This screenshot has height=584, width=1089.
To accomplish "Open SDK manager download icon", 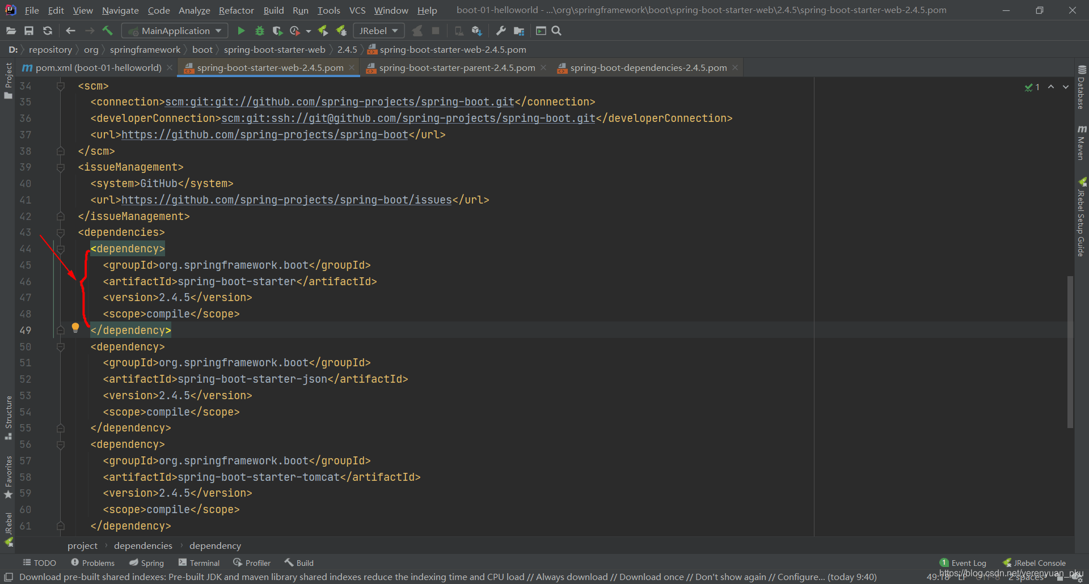I will pyautogui.click(x=476, y=31).
